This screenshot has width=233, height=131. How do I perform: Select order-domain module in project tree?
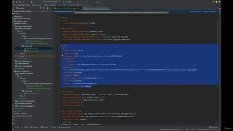point(23,64)
